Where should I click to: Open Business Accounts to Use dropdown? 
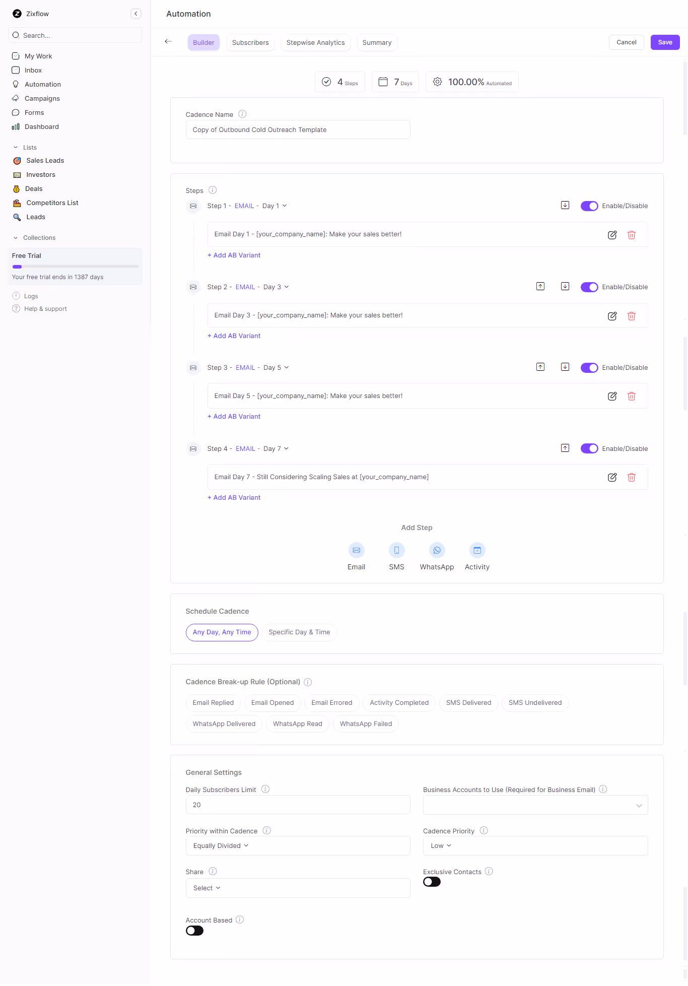click(x=535, y=805)
